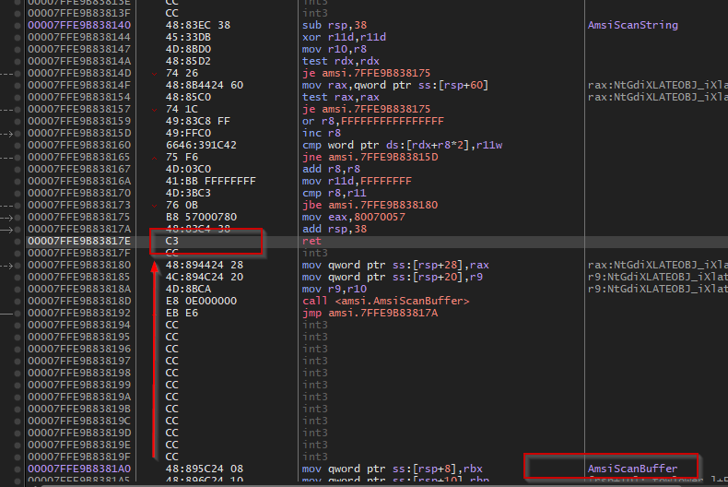Toggle breakpoint dot at 00007FFE9B838167

(18, 169)
